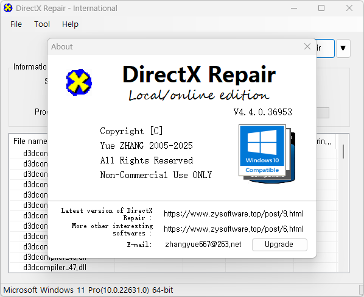Image resolution: width=364 pixels, height=297 pixels.
Task: Minimize the DirectX Repair window
Action: click(294, 8)
